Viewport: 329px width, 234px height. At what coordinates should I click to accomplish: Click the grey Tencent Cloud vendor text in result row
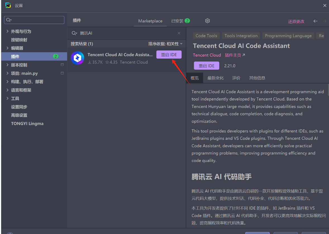[x=134, y=62]
